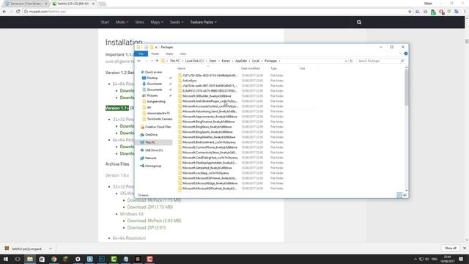Open the Action Center notifications icon

[x=461, y=259]
